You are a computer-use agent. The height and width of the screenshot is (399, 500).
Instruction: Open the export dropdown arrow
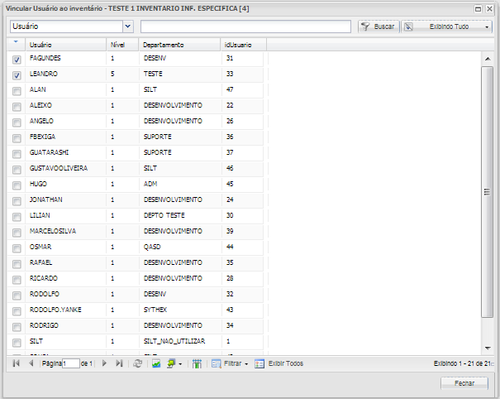pyautogui.click(x=180, y=364)
